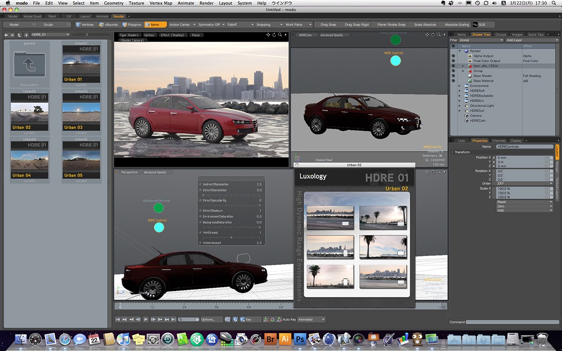The width and height of the screenshot is (562, 351).
Task: Click the move-view arrows in render preview
Action: pos(268,35)
